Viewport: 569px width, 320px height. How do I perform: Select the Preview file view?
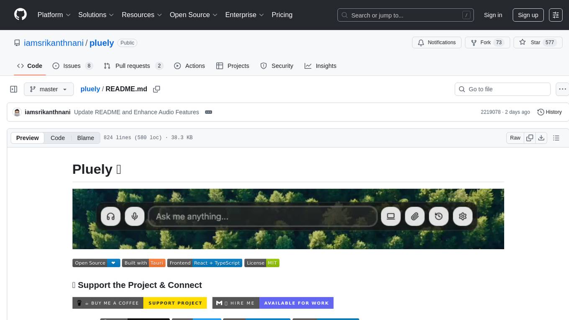[28, 138]
